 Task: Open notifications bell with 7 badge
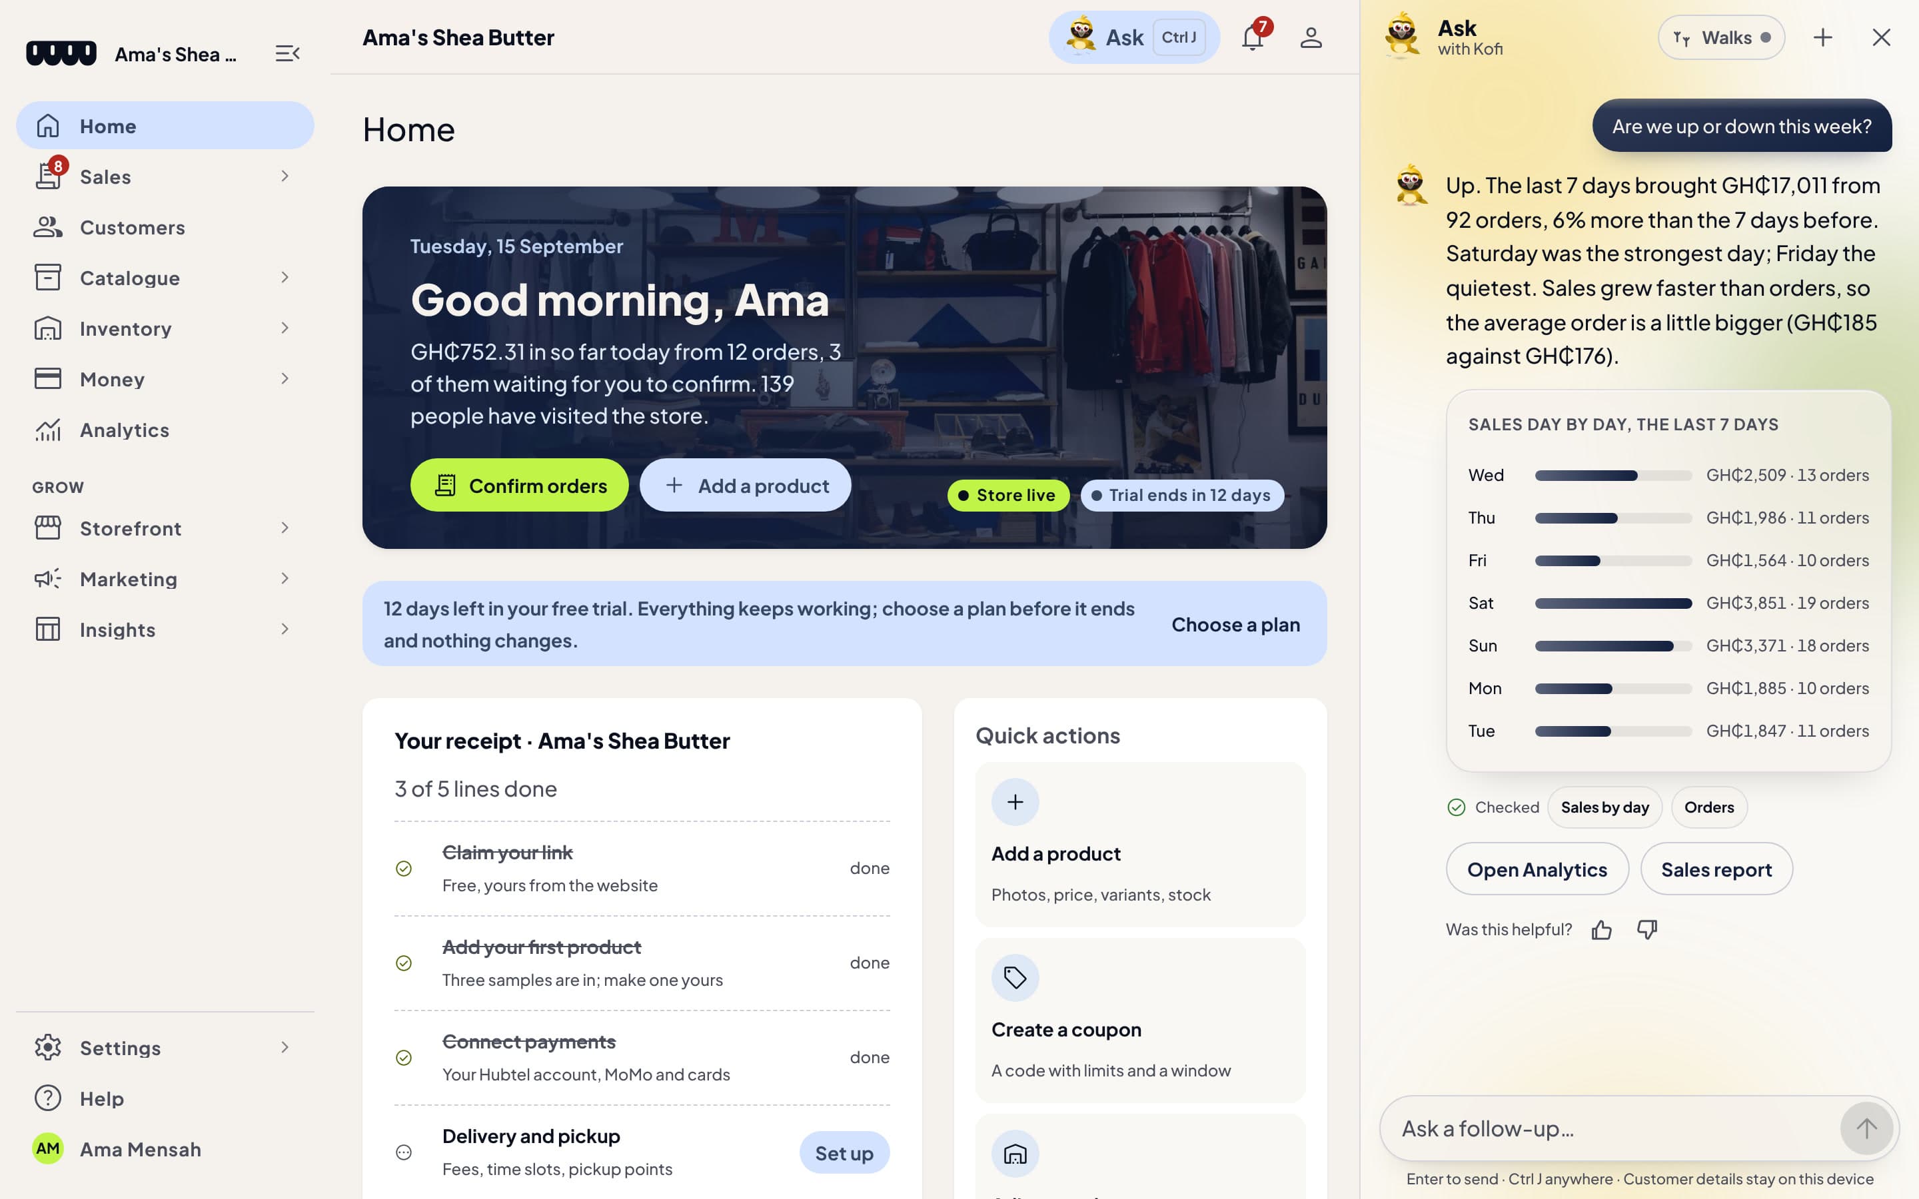tap(1253, 37)
